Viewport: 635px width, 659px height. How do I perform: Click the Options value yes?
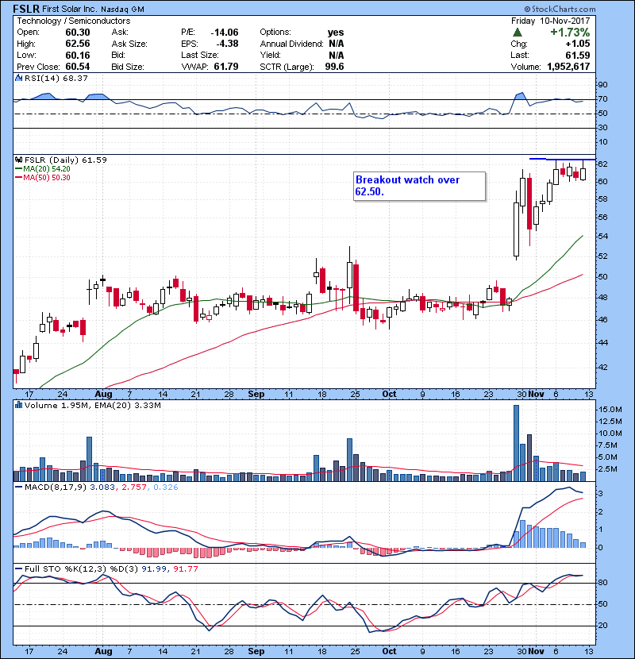[x=336, y=33]
